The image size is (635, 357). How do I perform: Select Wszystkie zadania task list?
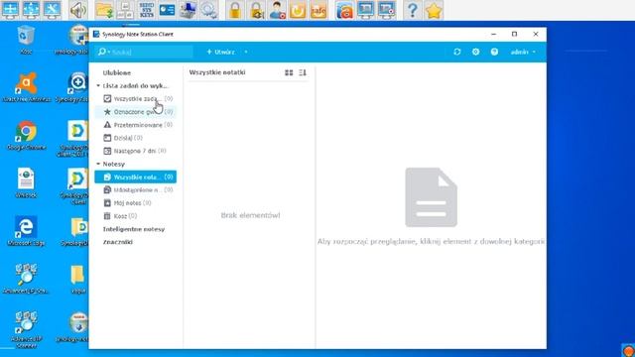(136, 99)
